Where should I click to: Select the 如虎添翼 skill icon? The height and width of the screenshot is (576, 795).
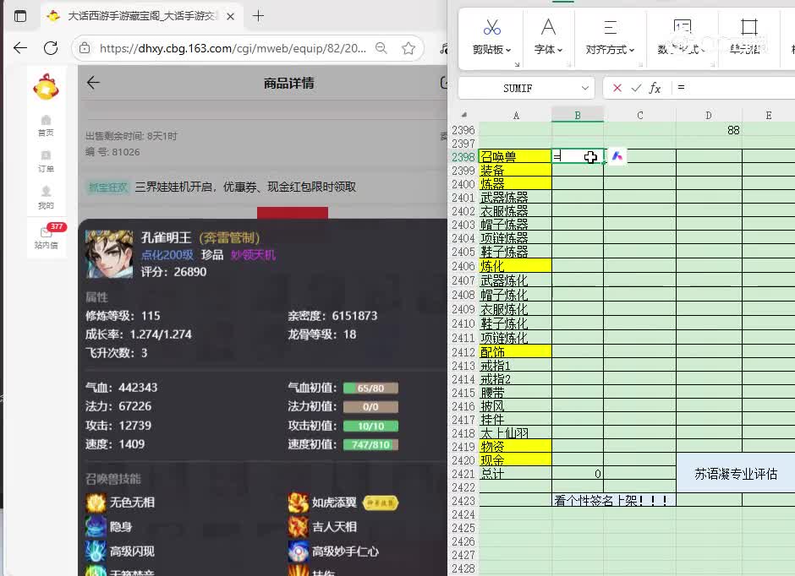(x=298, y=503)
